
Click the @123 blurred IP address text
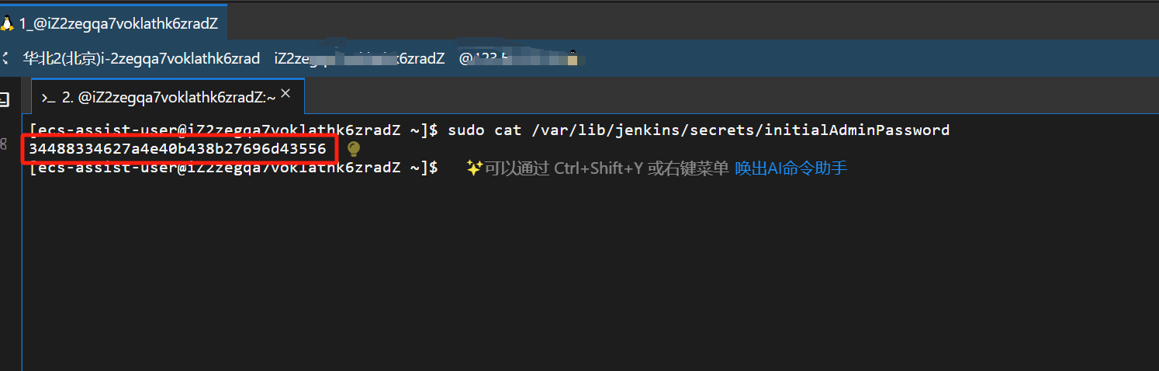tap(512, 58)
